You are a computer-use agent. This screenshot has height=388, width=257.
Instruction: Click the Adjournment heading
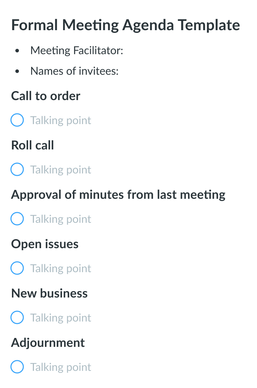pos(48,343)
